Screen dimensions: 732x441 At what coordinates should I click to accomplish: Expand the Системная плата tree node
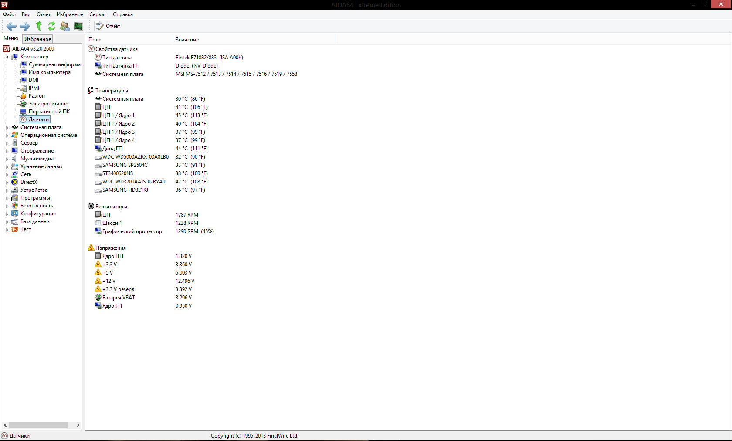7,128
